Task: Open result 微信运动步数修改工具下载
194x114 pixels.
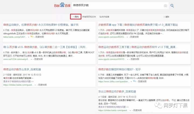Action: pos(138,47)
